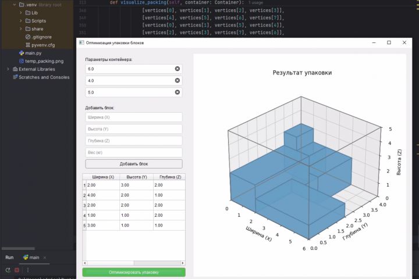Focus the Ширина (X) input field
The image size is (419, 279).
coord(134,117)
